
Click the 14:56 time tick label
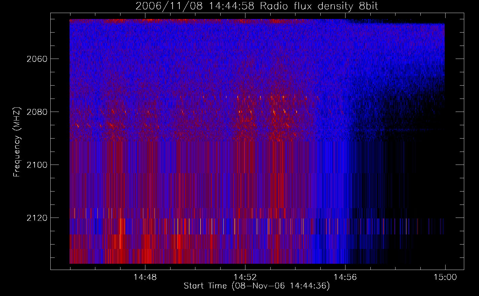(x=345, y=277)
